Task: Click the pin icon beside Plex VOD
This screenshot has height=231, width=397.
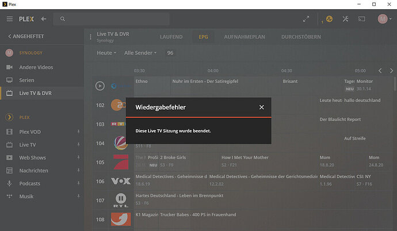Action: (78, 132)
